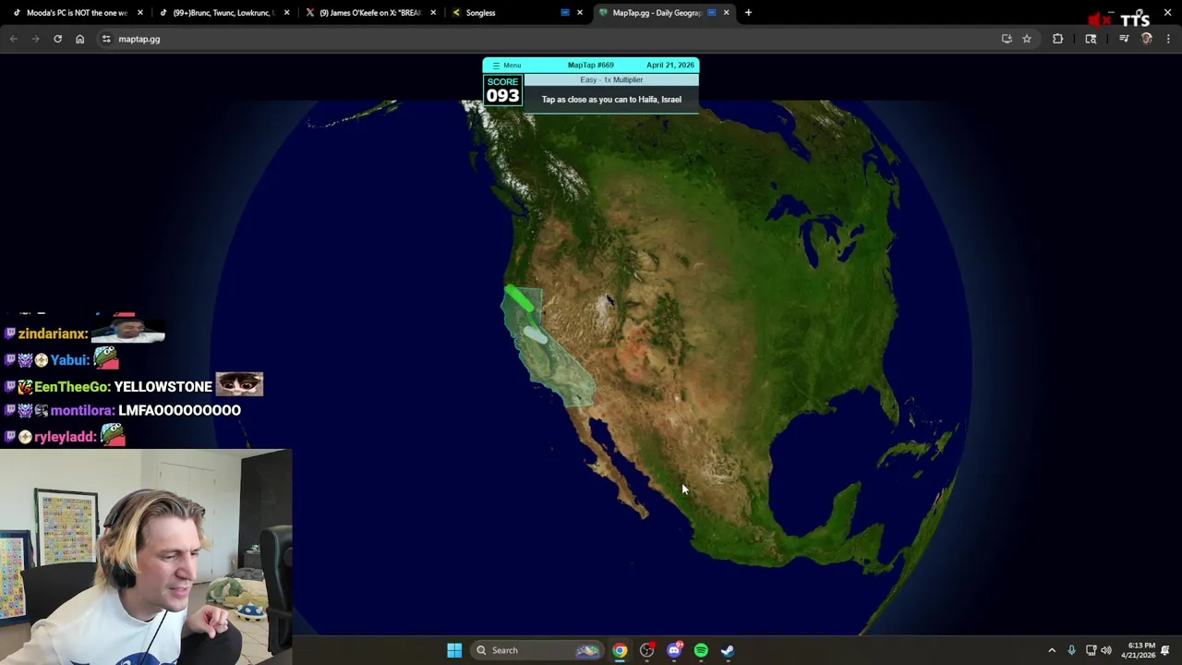Click the green marker on northern California
This screenshot has height=665, width=1182.
click(520, 297)
